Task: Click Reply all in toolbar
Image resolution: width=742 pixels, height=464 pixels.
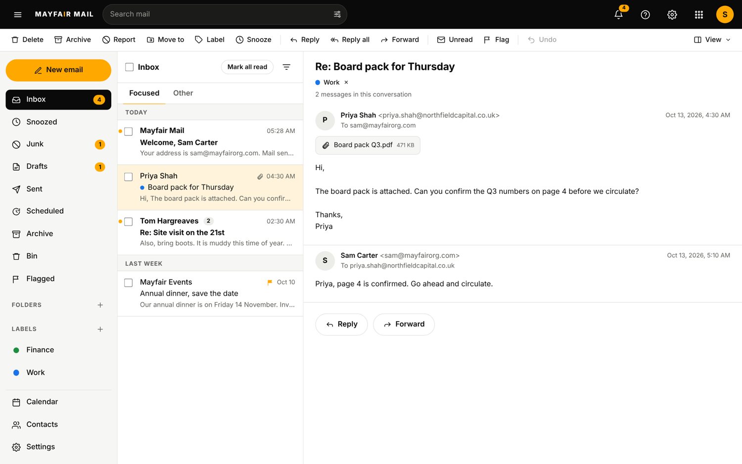Action: [x=350, y=40]
